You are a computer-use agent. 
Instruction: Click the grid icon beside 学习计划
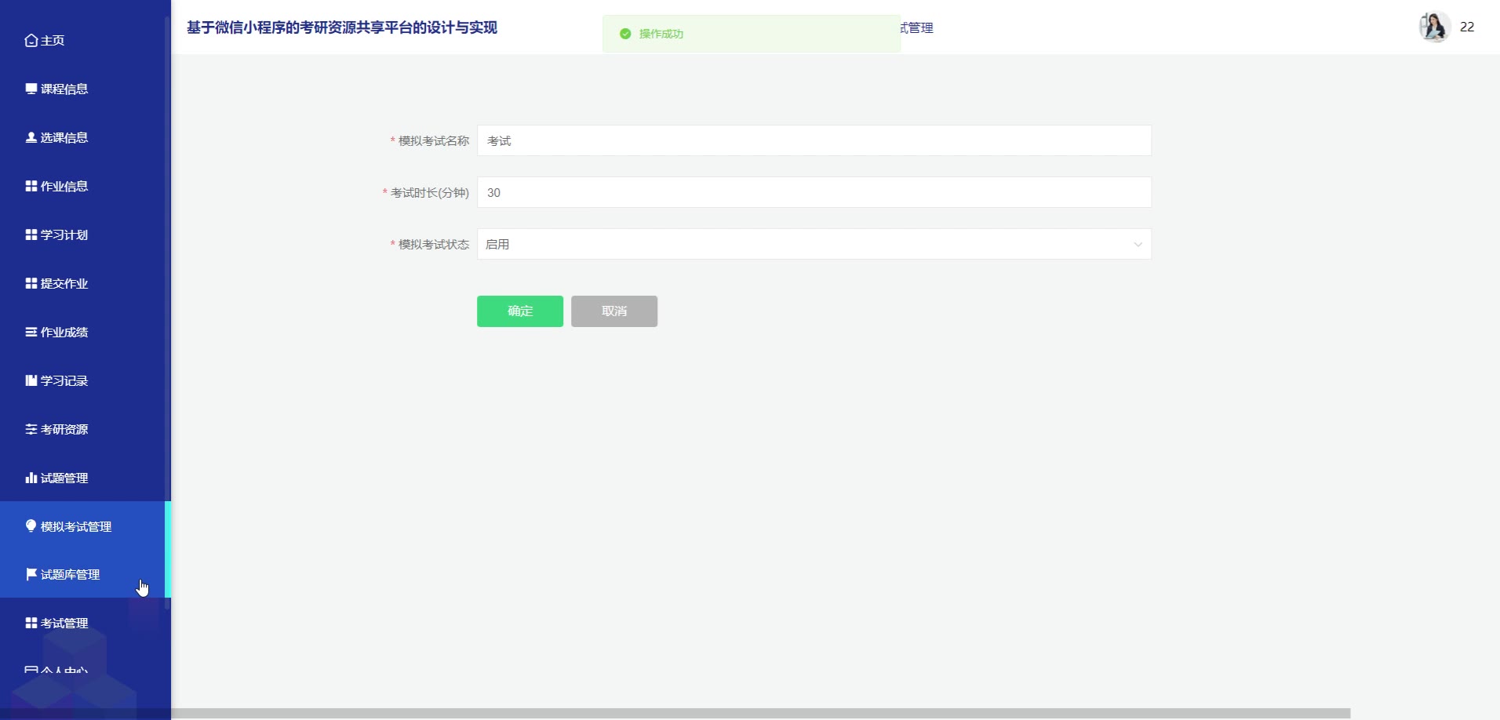[31, 235]
